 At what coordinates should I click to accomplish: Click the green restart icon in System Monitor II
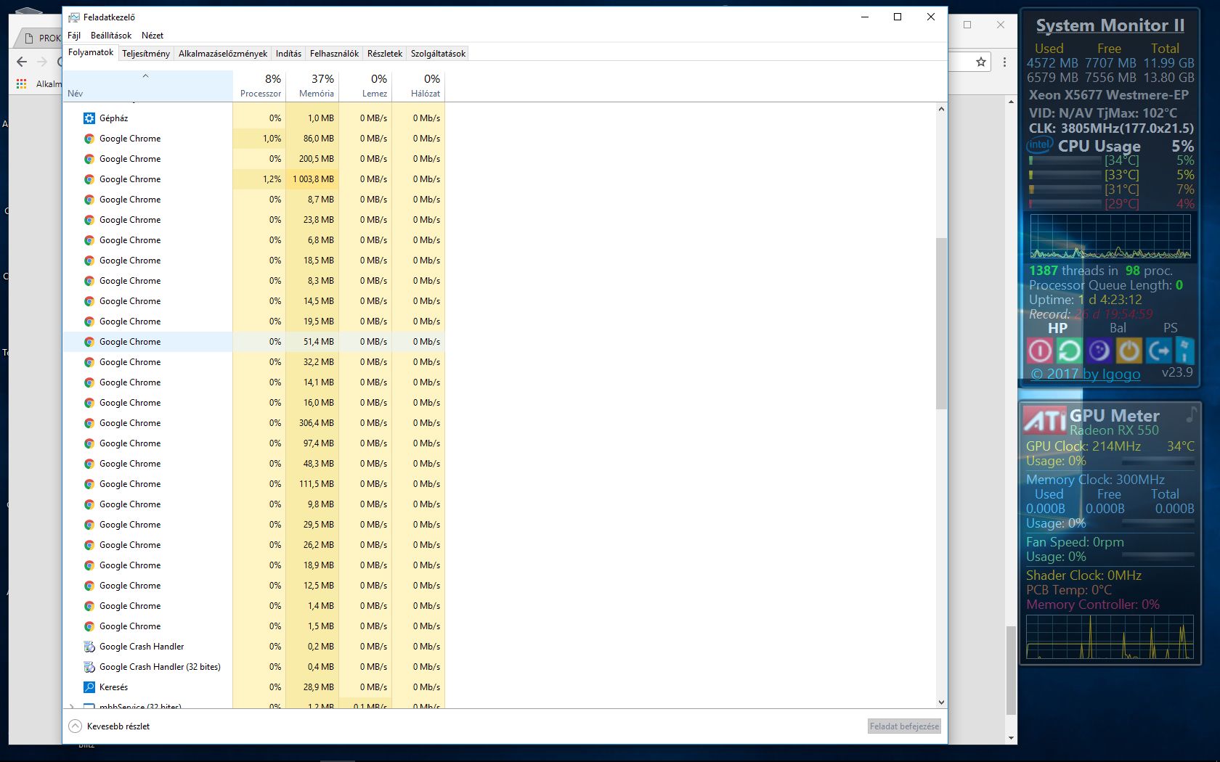pyautogui.click(x=1069, y=351)
